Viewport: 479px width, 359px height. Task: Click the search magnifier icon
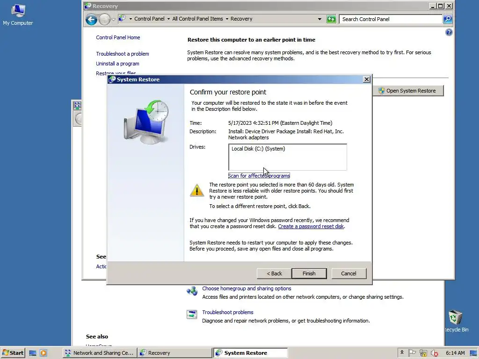448,19
